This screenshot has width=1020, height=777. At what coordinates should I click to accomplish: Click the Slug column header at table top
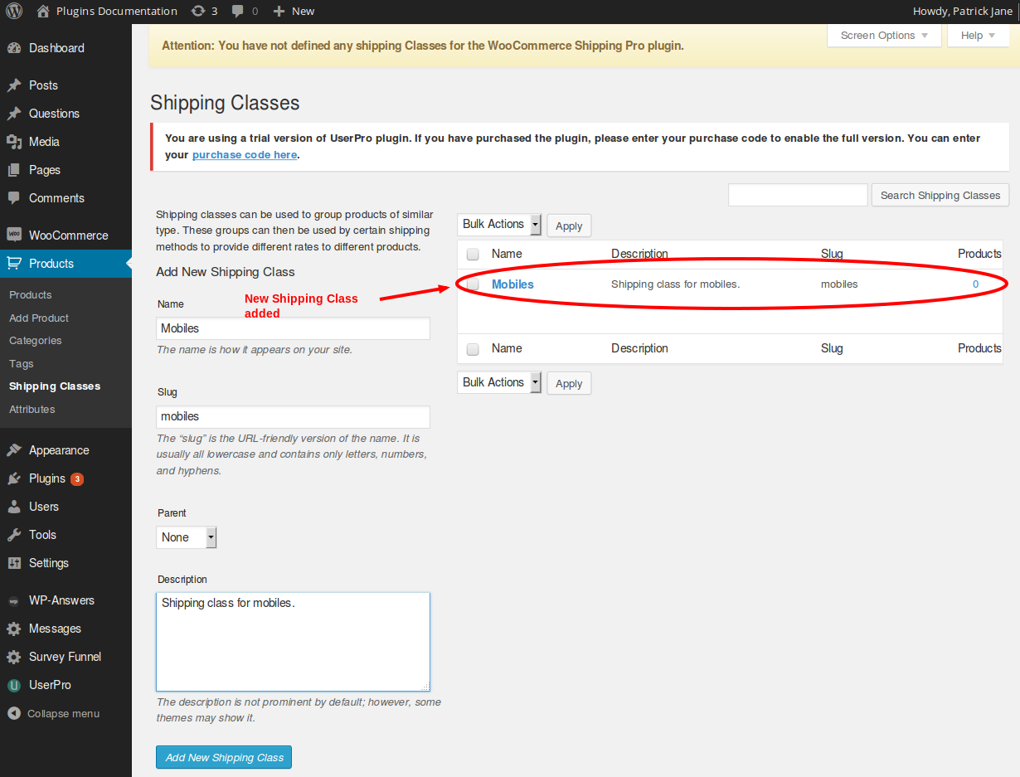tap(832, 254)
